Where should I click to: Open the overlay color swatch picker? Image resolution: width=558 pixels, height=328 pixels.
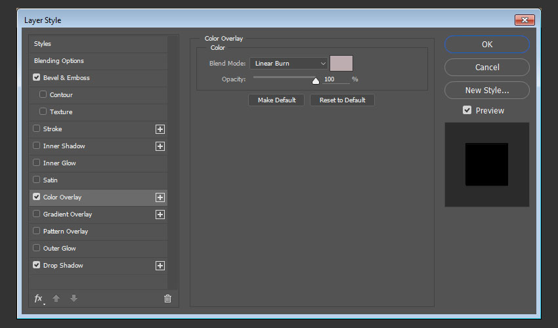pos(341,64)
